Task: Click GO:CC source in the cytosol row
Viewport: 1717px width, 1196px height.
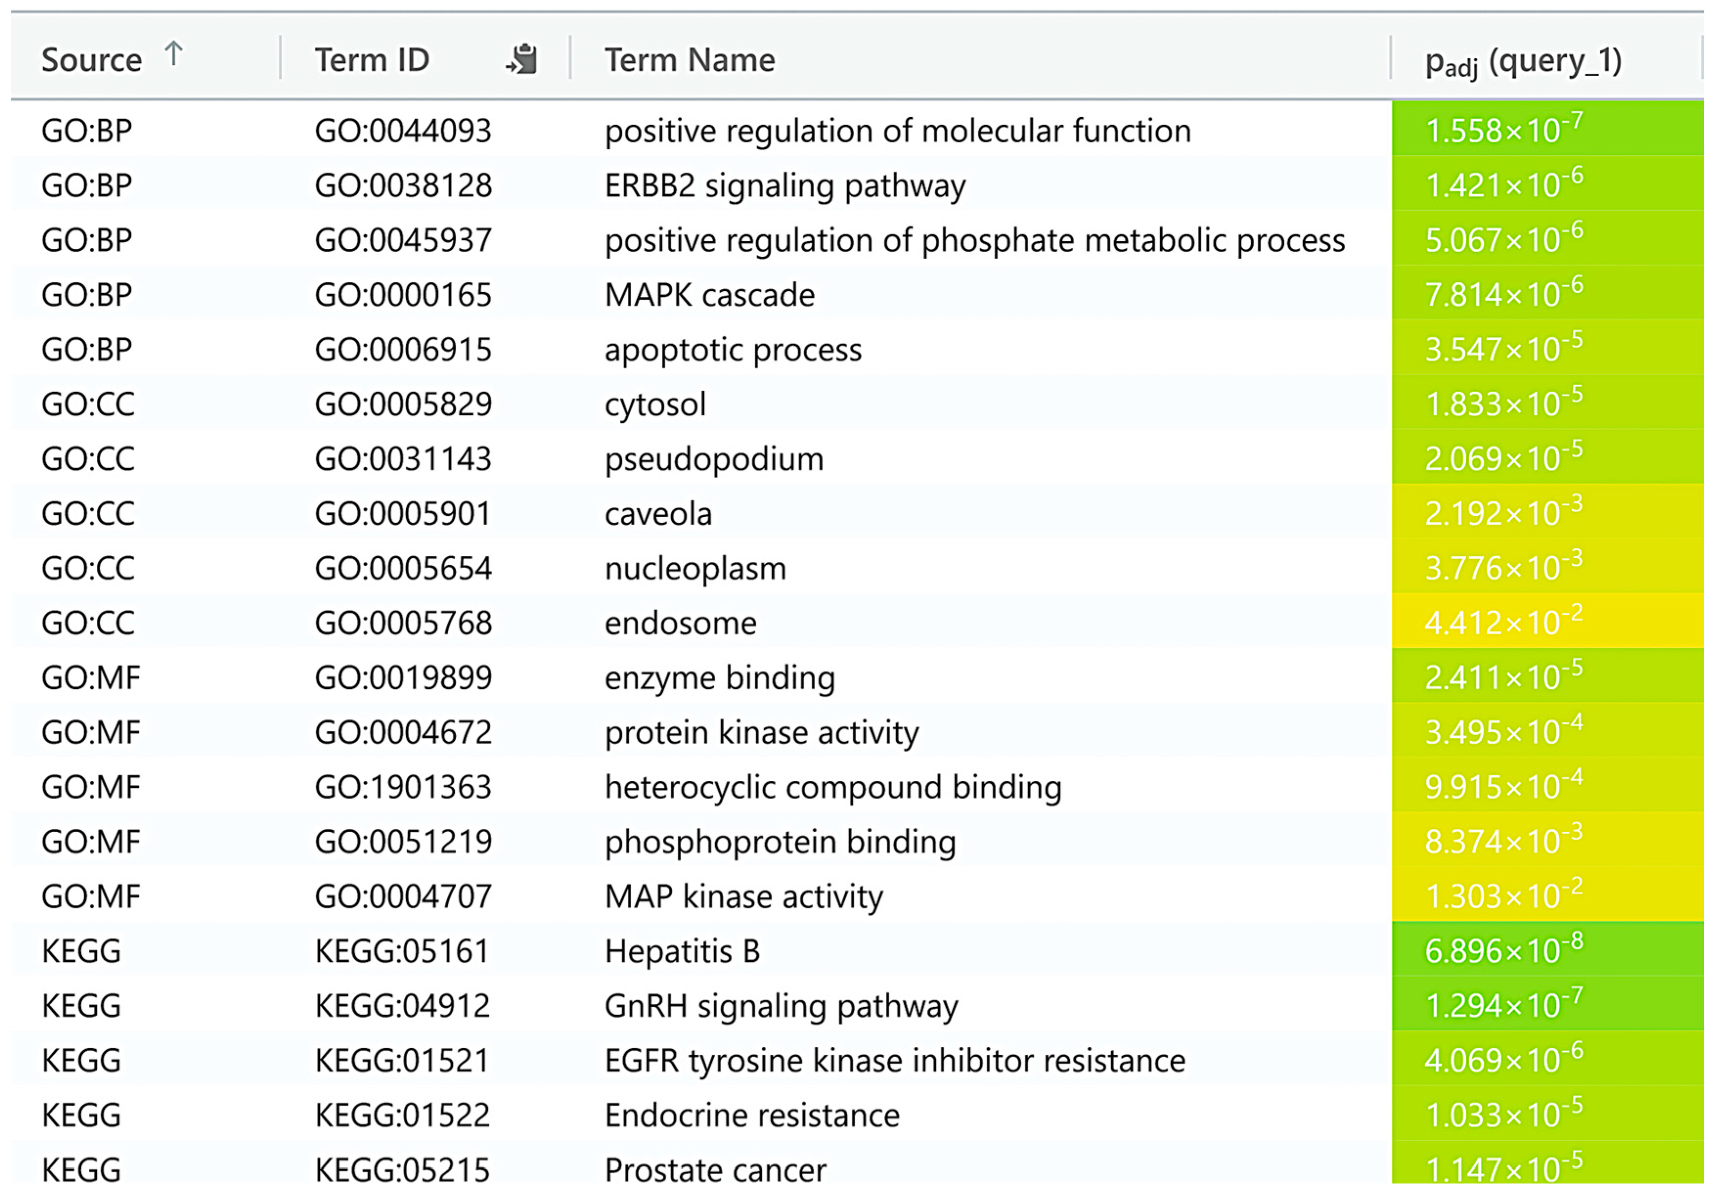Action: (88, 405)
